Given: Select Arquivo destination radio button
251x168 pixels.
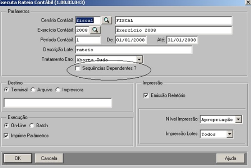Looking at the screenshot, I should pyautogui.click(x=33, y=90).
